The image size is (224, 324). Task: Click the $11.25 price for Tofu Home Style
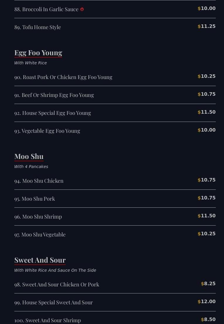[x=207, y=26]
